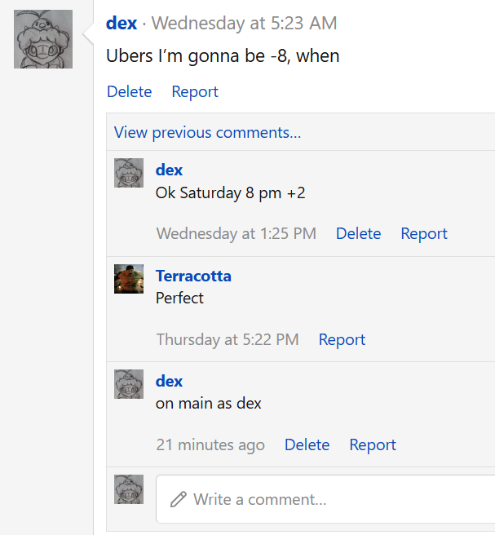Report Terracotta's 'Perfect' comment
Viewport: 495px width, 535px height.
click(x=342, y=339)
